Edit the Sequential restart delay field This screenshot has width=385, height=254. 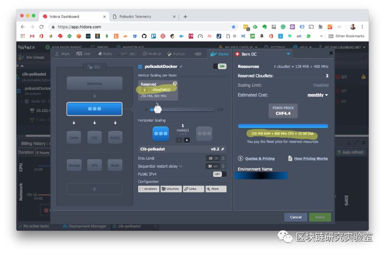click(213, 166)
